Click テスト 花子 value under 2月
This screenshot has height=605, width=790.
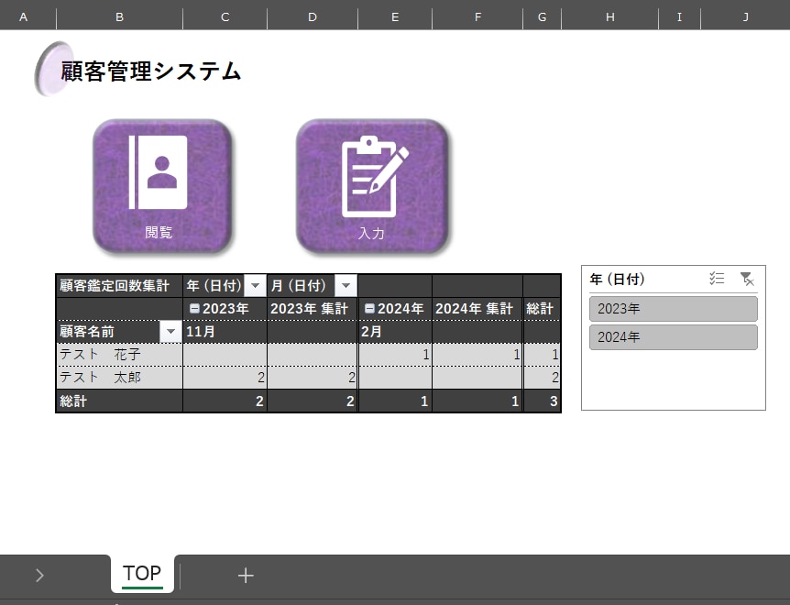click(x=395, y=355)
